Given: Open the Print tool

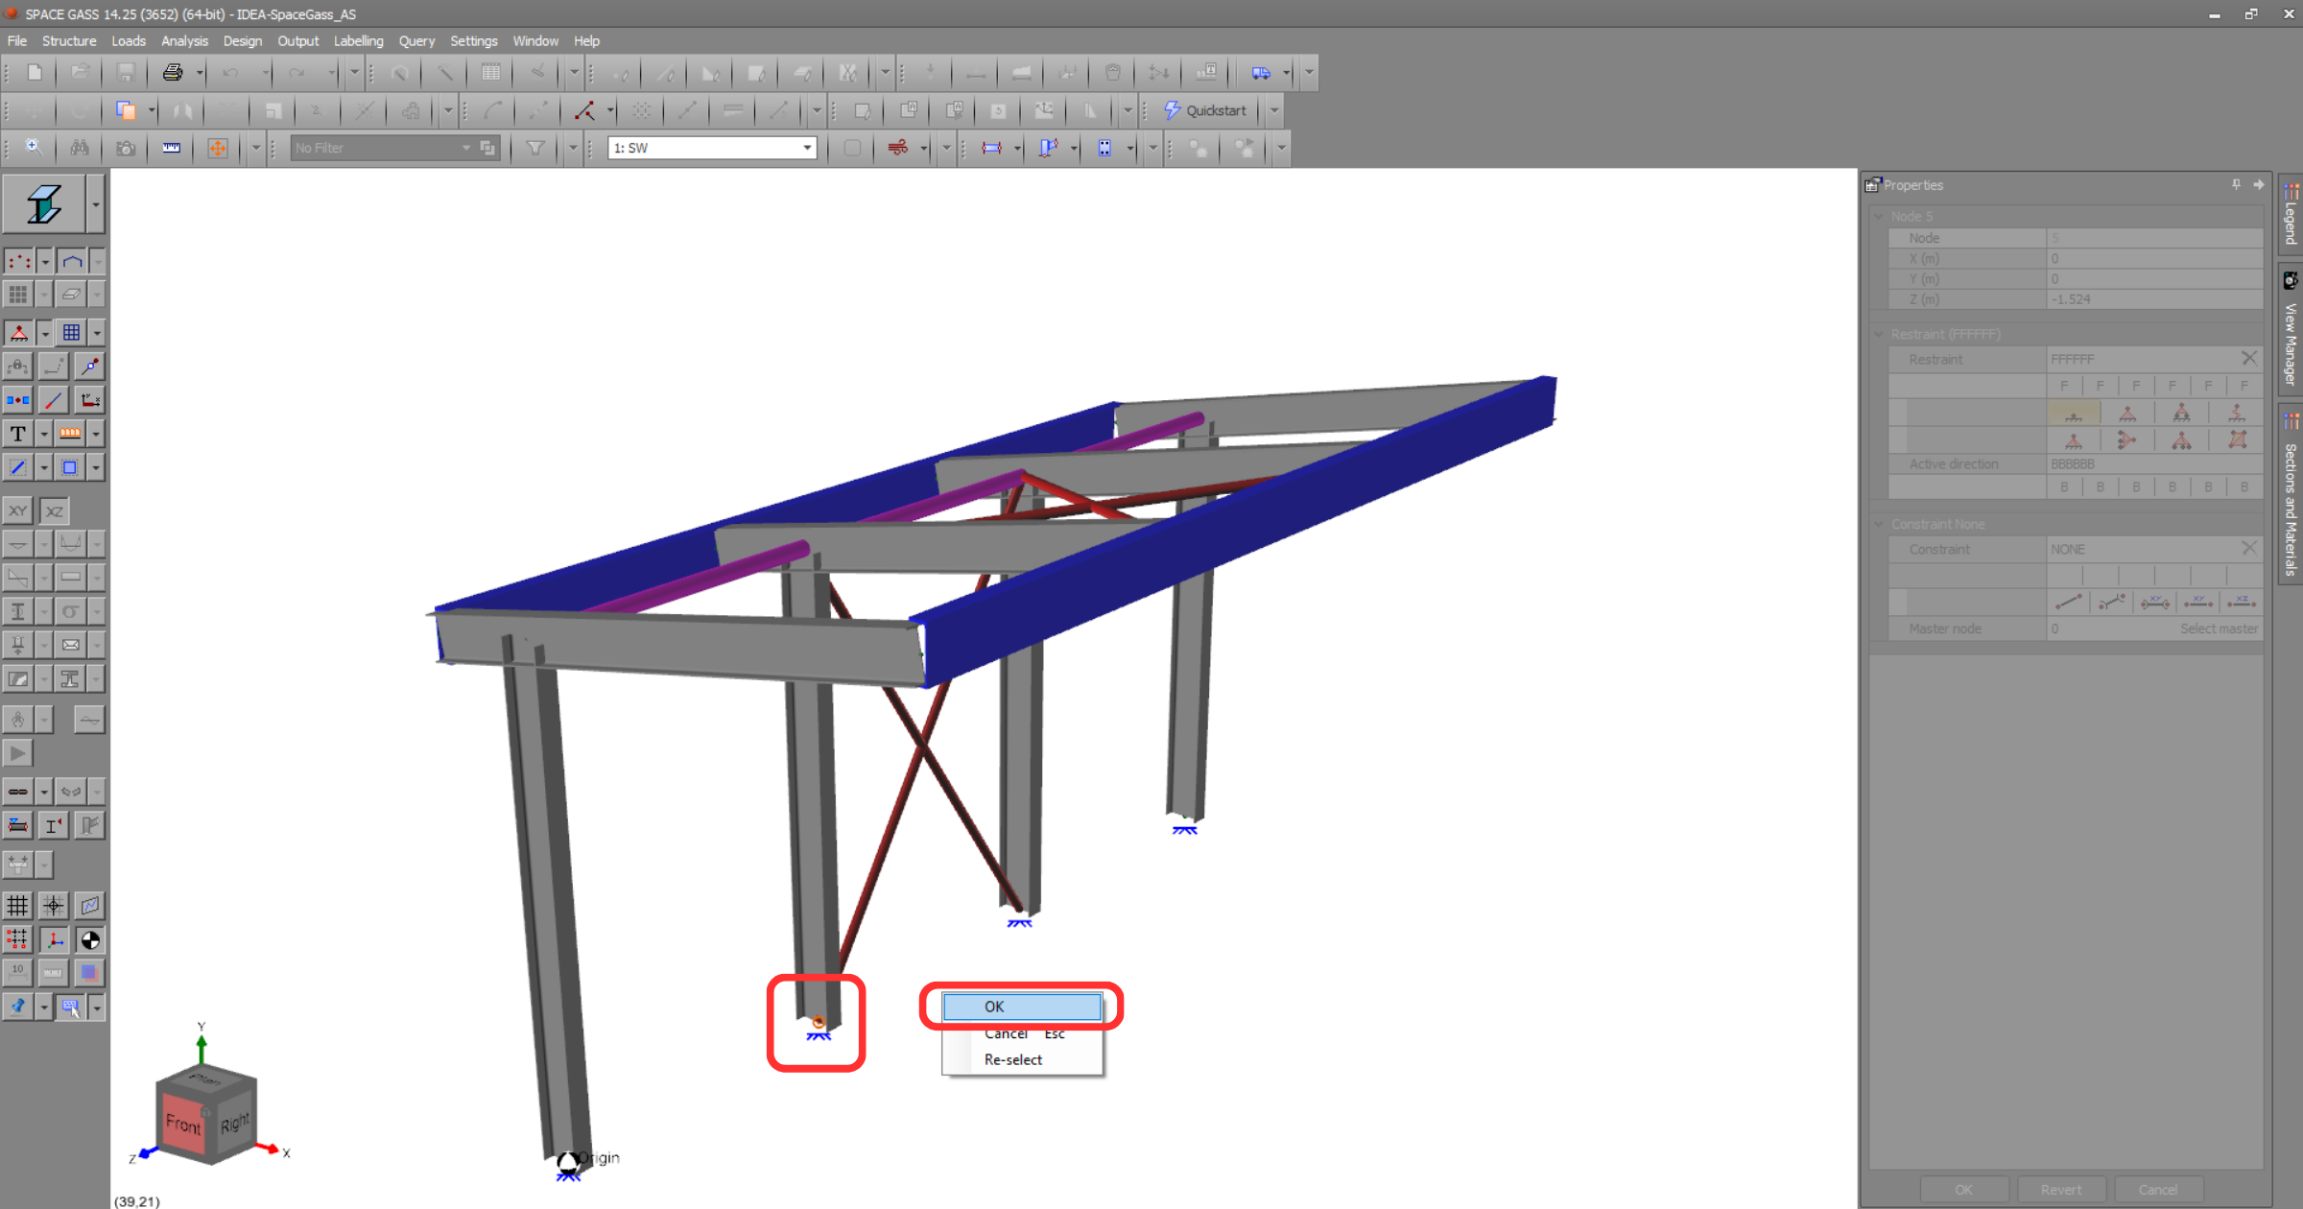Looking at the screenshot, I should point(173,72).
